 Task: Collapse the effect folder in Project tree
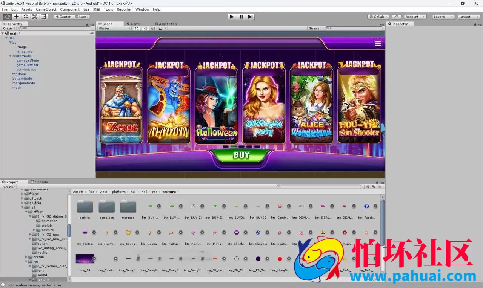[26, 212]
